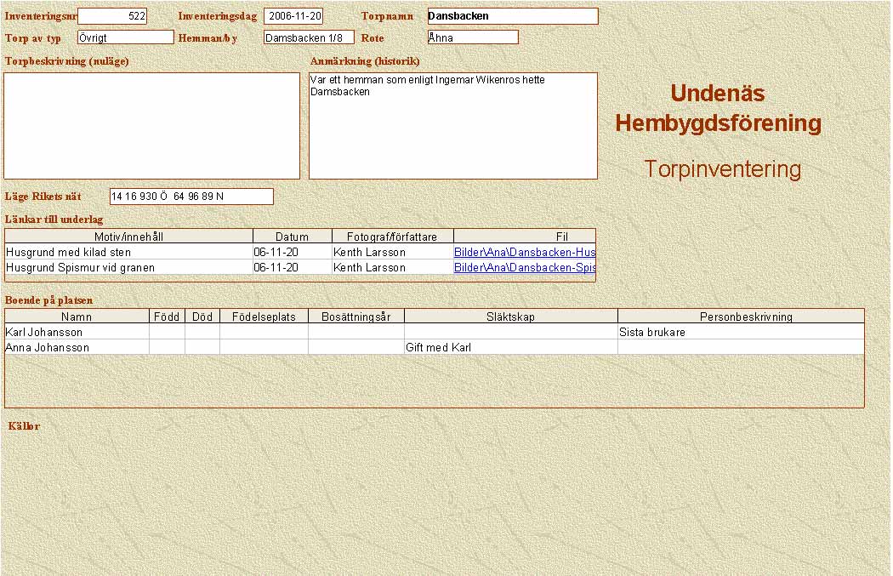Click the Anna Johansson name cell
The height and width of the screenshot is (576, 893).
(77, 348)
